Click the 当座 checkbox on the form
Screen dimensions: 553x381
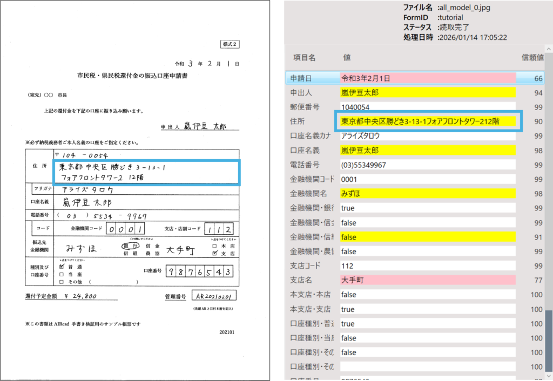61,274
